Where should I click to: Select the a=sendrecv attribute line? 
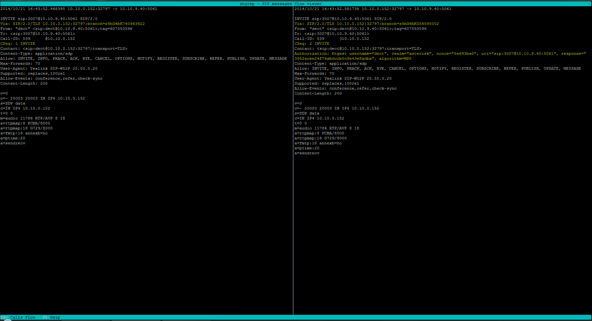click(13, 143)
